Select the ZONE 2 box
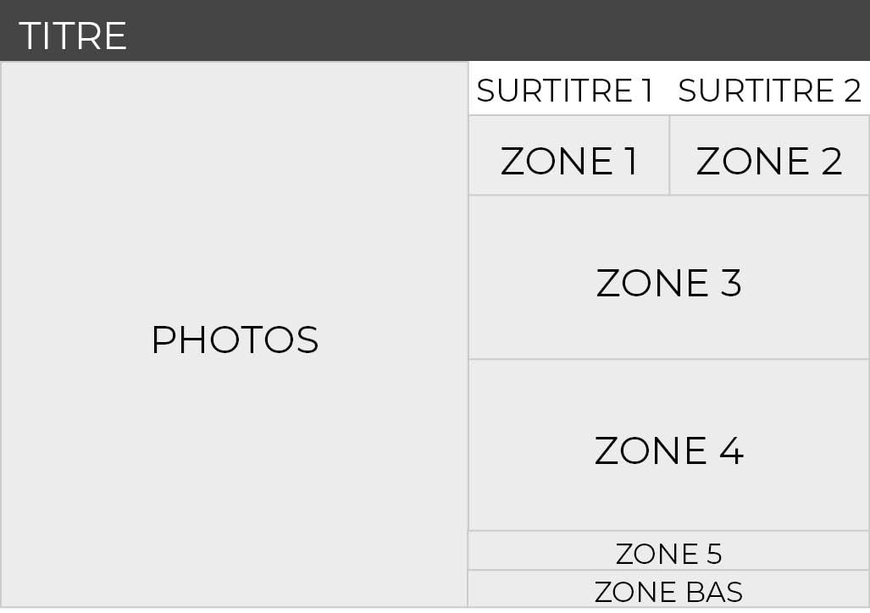 [x=769, y=155]
